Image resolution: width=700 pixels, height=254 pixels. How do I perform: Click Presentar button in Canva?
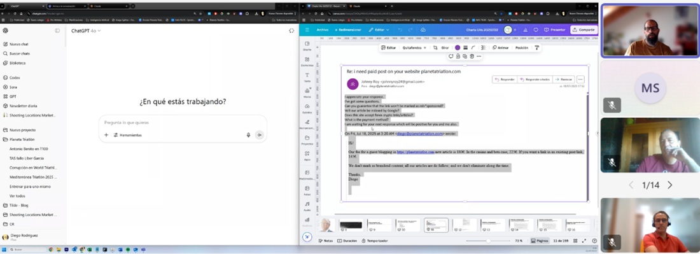click(555, 30)
